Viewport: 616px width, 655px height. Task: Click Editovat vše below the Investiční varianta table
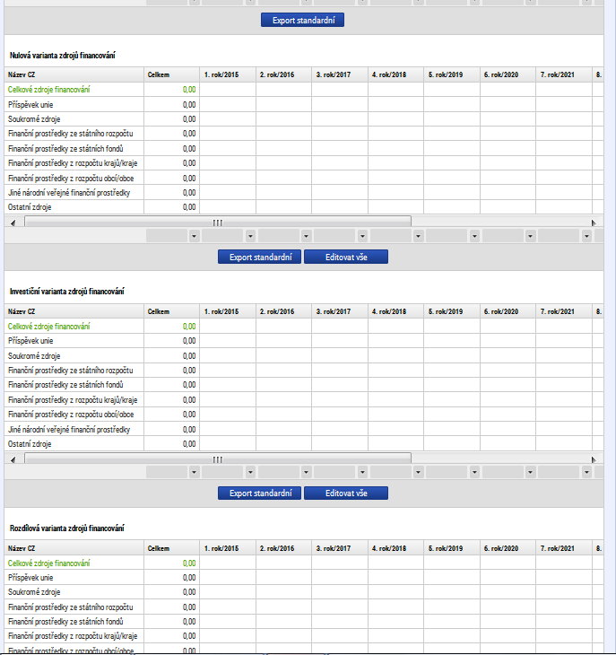[346, 493]
